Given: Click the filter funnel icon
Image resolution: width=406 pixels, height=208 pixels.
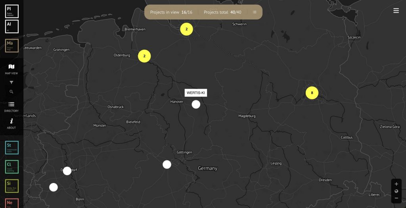Looking at the screenshot, I should coord(11,83).
